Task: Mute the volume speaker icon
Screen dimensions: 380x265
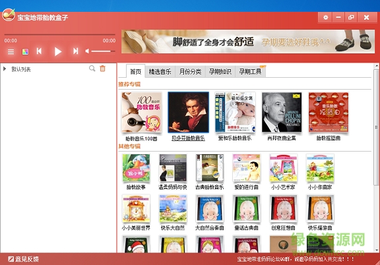Action: 87,51
